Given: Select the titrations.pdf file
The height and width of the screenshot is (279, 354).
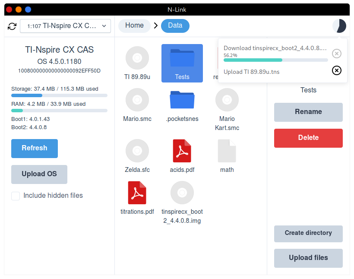Looking at the screenshot, I should point(137,198).
